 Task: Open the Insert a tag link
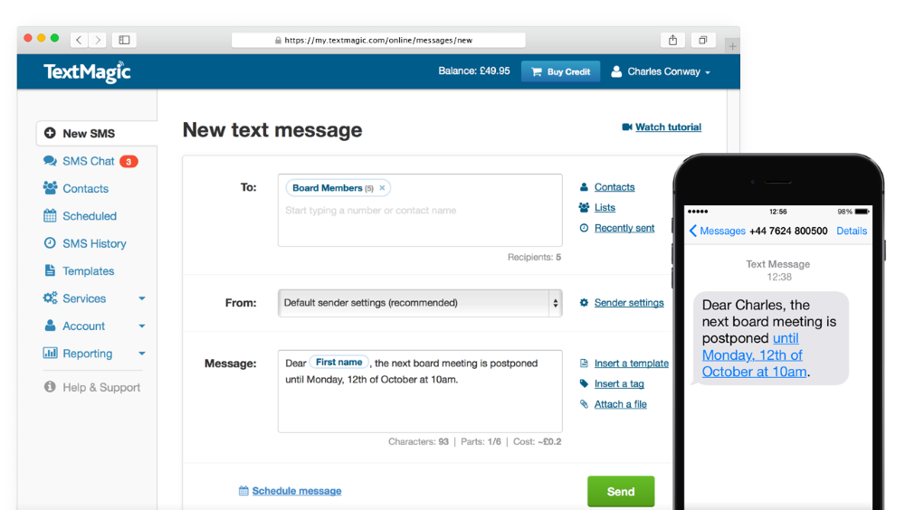tap(619, 383)
